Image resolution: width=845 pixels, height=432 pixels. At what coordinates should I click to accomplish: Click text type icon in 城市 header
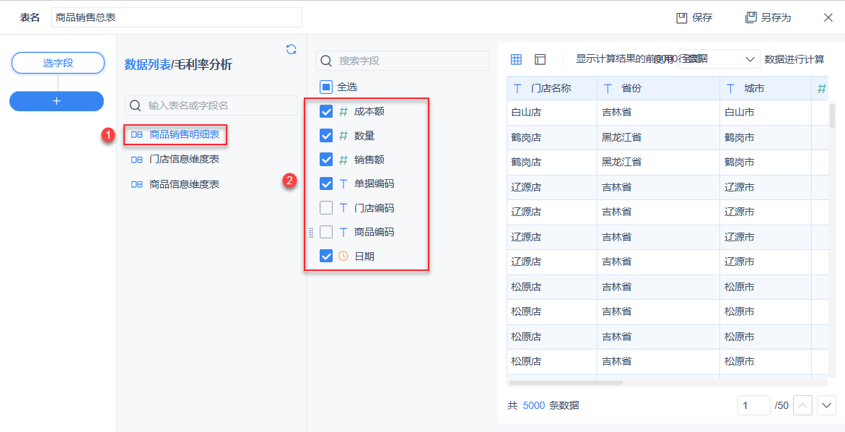pyautogui.click(x=731, y=88)
